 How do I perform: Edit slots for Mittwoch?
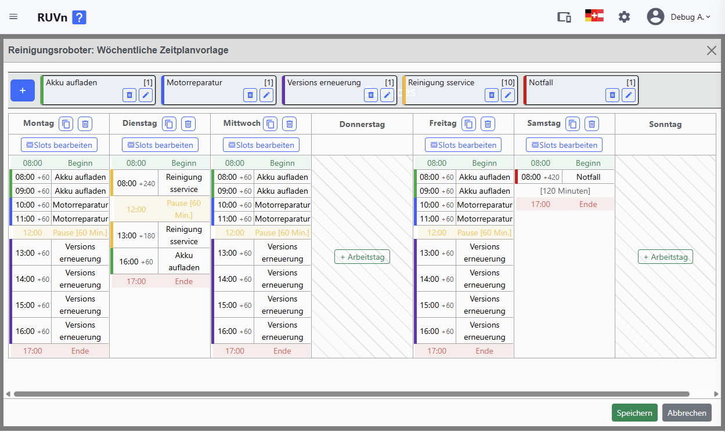tap(261, 145)
